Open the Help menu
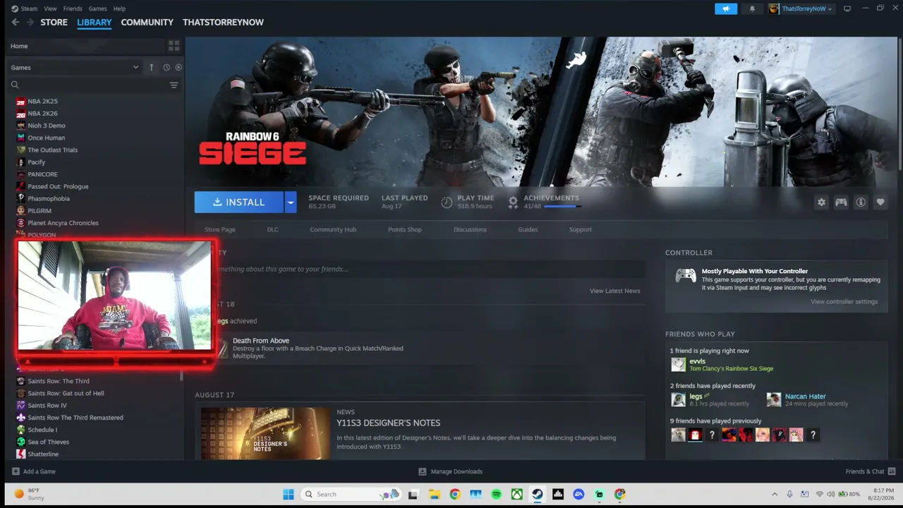Screen dimensions: 903x508 (x=119, y=8)
